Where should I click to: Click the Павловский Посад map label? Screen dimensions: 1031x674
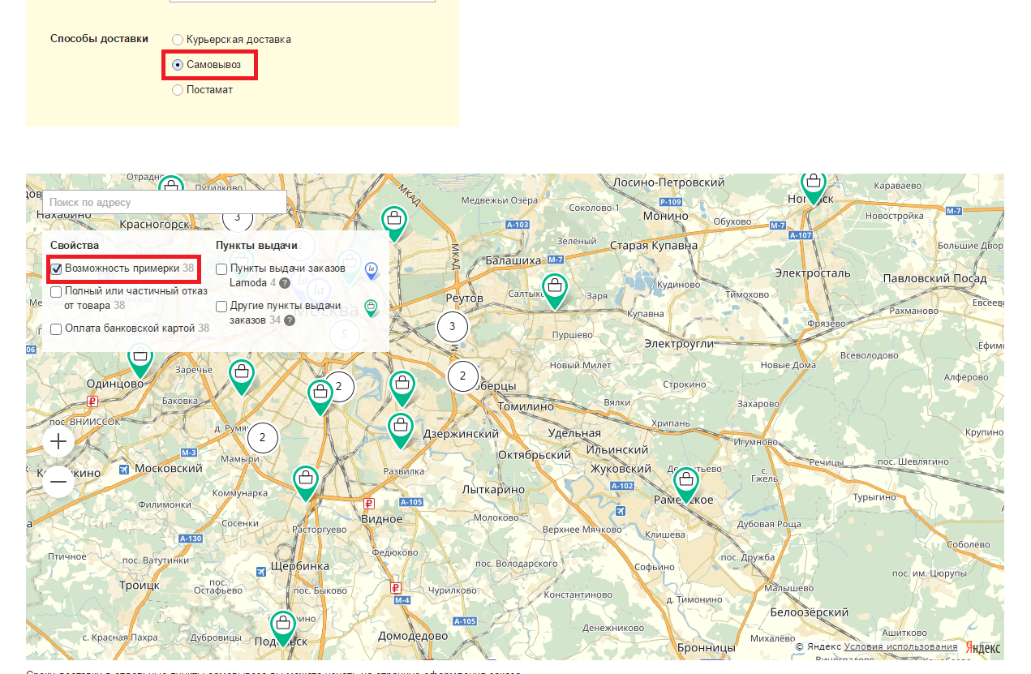[934, 278]
